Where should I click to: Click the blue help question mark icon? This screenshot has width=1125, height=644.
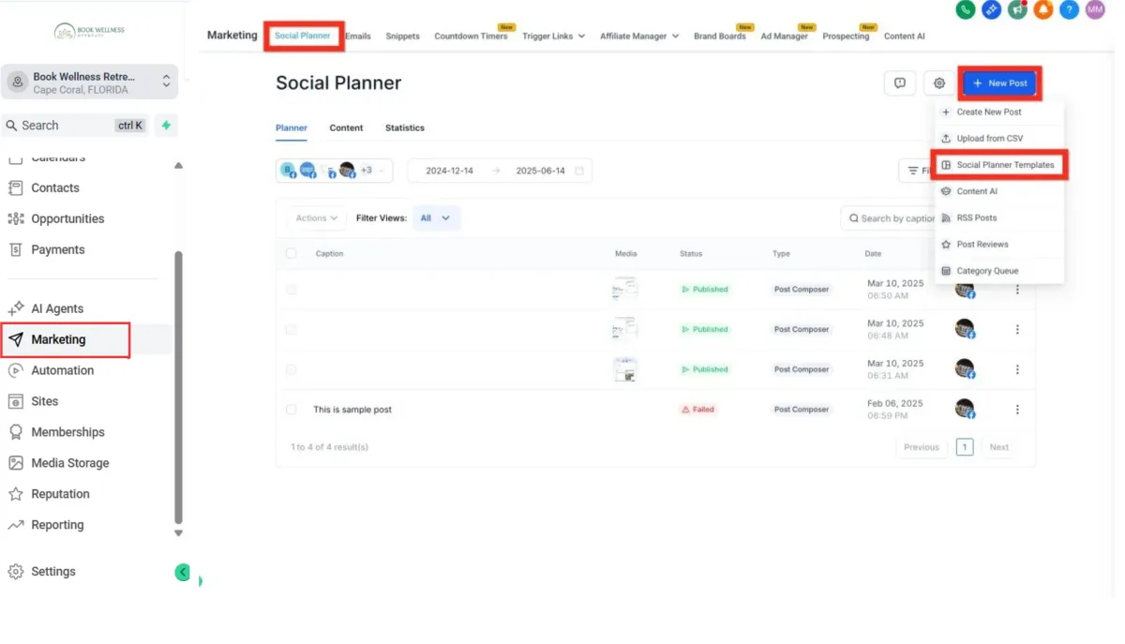pos(1069,9)
